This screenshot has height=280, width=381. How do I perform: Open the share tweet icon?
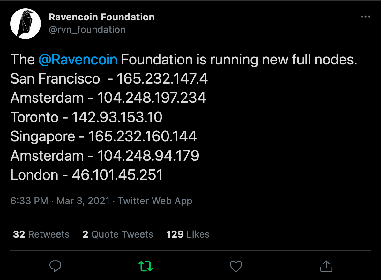[x=326, y=266]
